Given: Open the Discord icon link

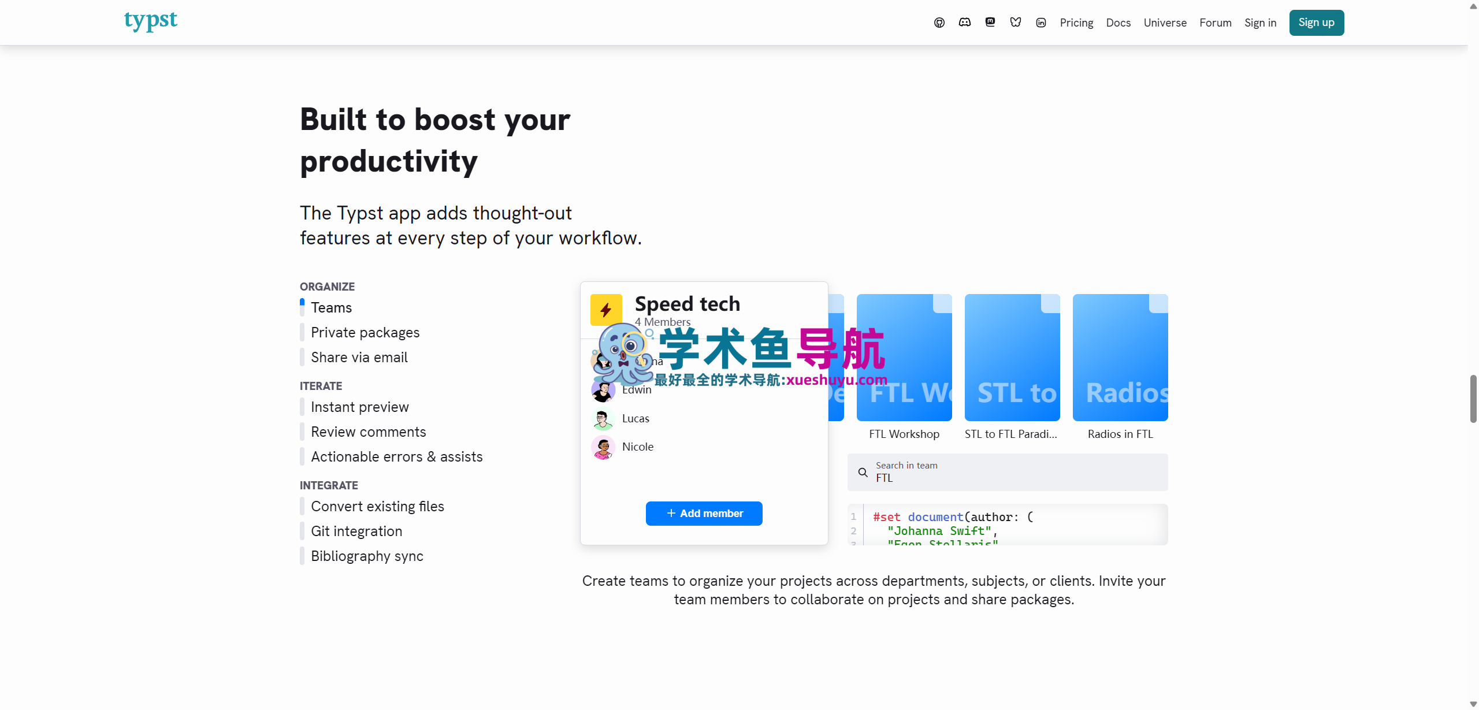Looking at the screenshot, I should point(965,23).
